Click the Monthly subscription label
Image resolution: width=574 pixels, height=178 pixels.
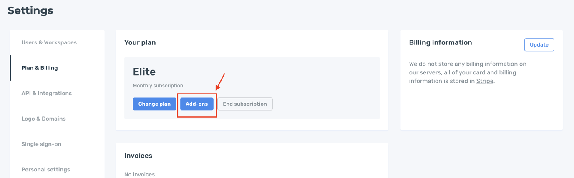click(158, 86)
